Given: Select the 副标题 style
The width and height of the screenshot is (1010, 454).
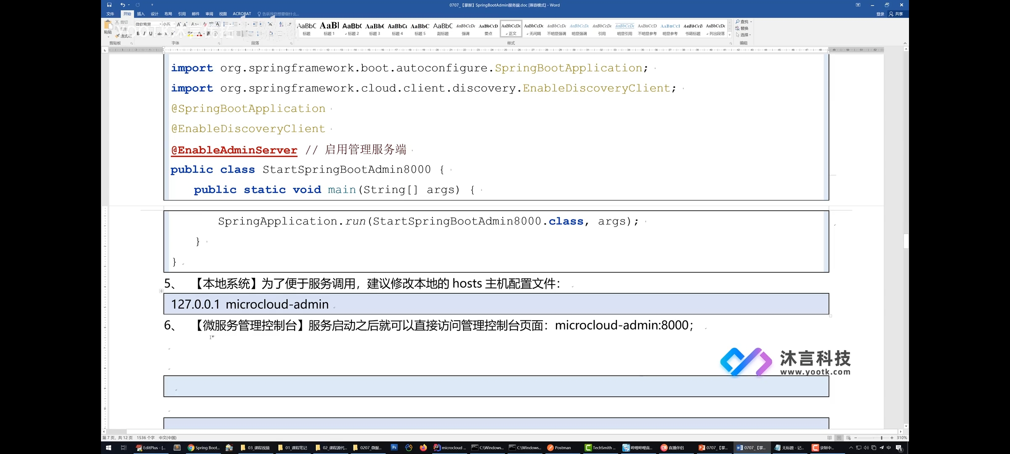Looking at the screenshot, I should [x=443, y=29].
